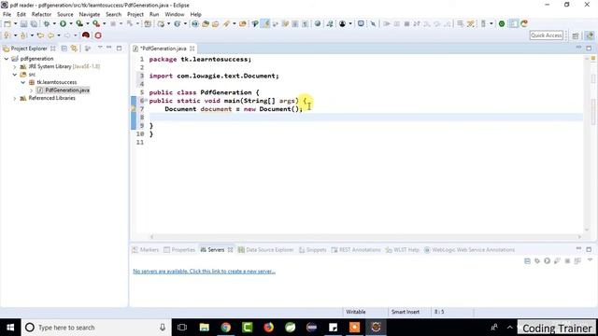Open the Project menu
This screenshot has height=336, width=598.
135,14
